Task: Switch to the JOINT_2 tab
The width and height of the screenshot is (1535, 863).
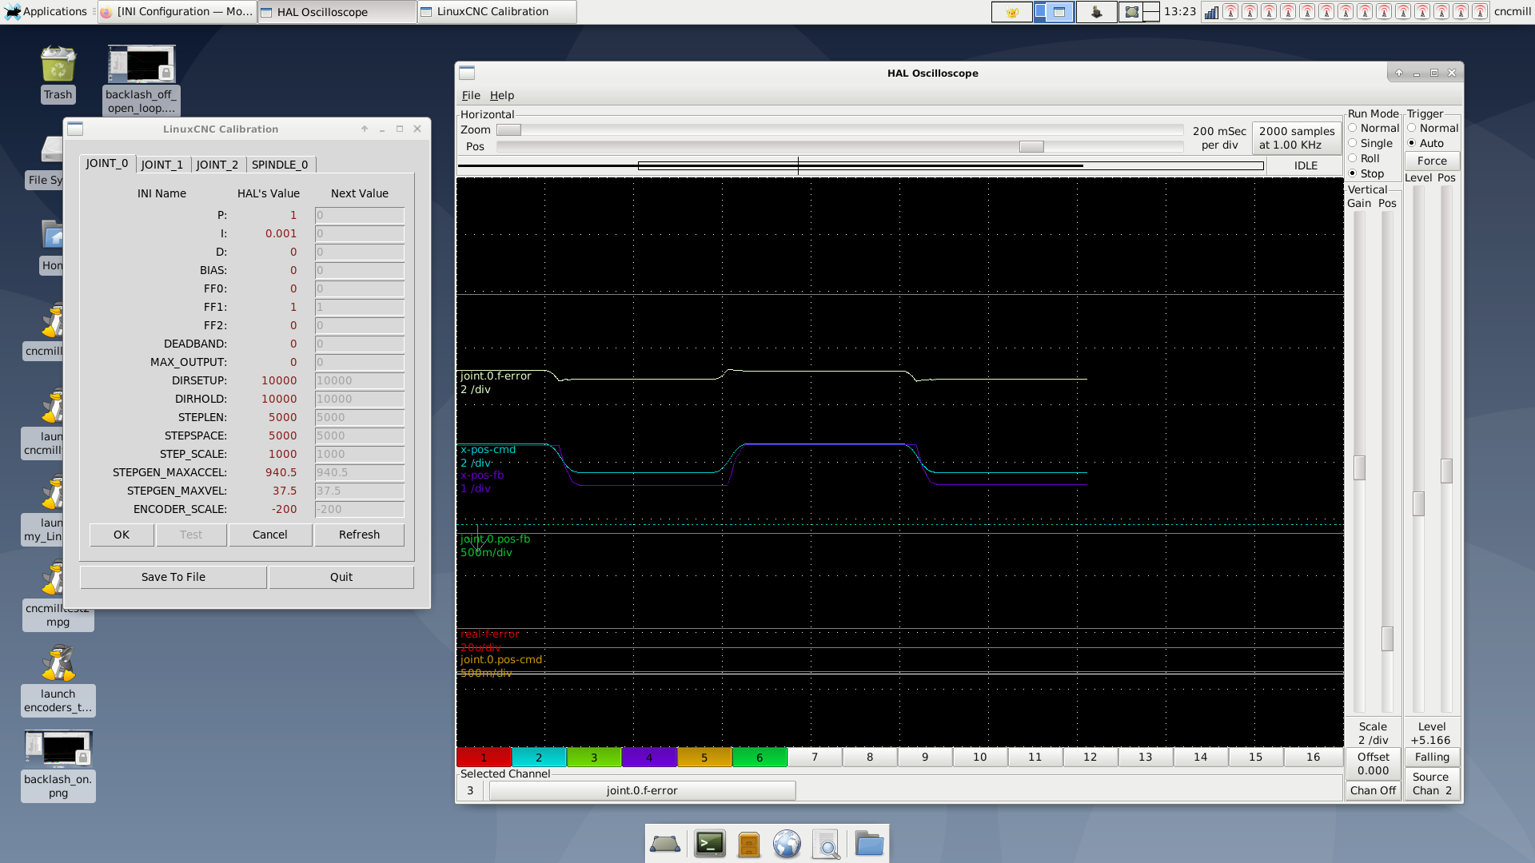Action: [x=217, y=165]
